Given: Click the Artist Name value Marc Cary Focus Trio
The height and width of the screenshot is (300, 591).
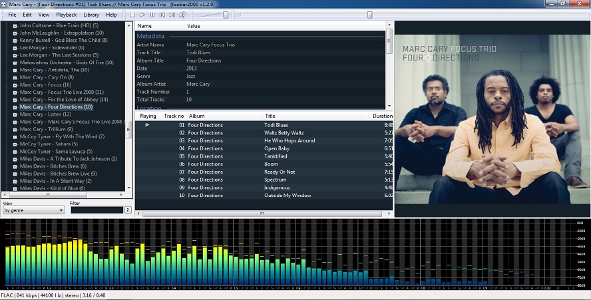Looking at the screenshot, I should (x=210, y=45).
